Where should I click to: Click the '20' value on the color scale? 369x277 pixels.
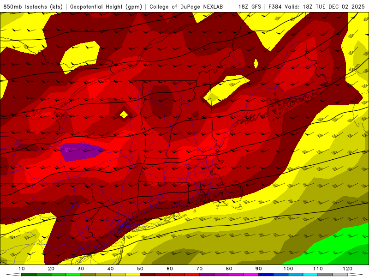(51, 269)
